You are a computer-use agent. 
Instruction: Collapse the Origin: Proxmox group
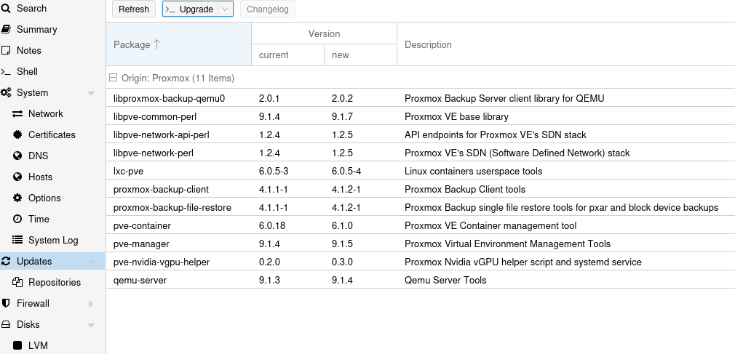coord(114,78)
